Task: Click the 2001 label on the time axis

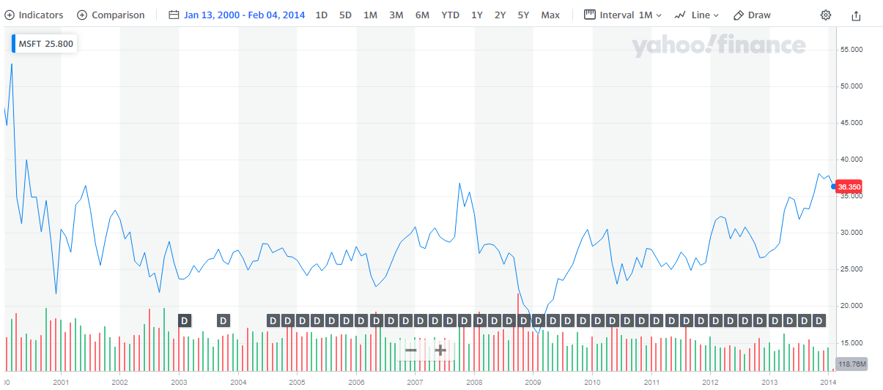Action: (61, 382)
